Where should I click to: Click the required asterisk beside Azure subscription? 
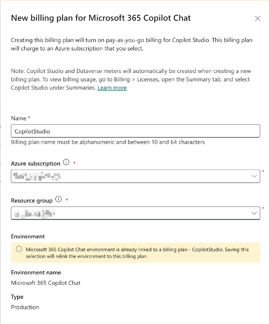[74, 163]
